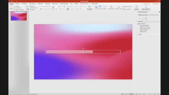Open the Переходы ribbon tab
Screen dimensions: 169x95
click(40, 4)
